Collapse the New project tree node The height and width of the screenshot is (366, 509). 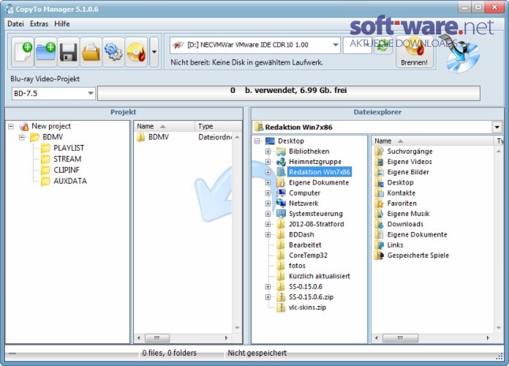pos(11,126)
